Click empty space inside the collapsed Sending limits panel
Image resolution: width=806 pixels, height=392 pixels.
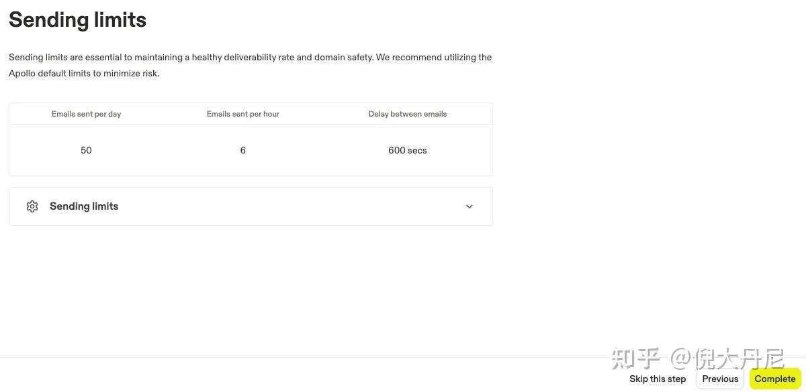coord(289,206)
